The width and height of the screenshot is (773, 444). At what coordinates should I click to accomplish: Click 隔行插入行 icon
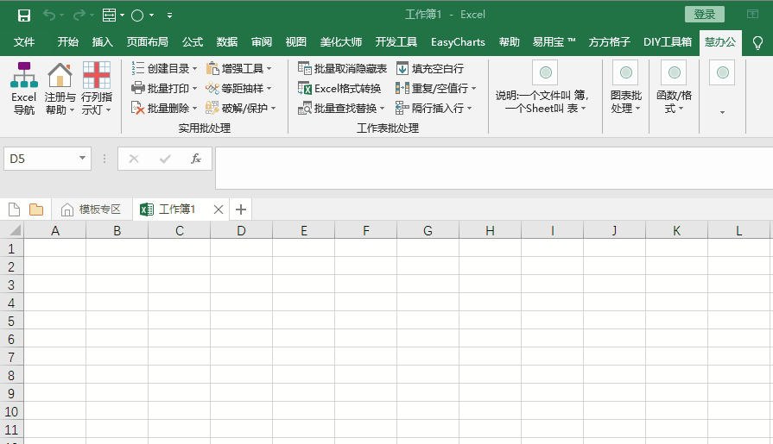pos(402,107)
